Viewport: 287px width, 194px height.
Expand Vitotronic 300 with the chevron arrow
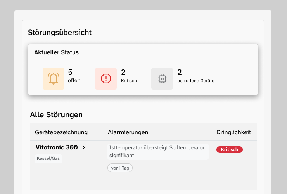(x=84, y=147)
